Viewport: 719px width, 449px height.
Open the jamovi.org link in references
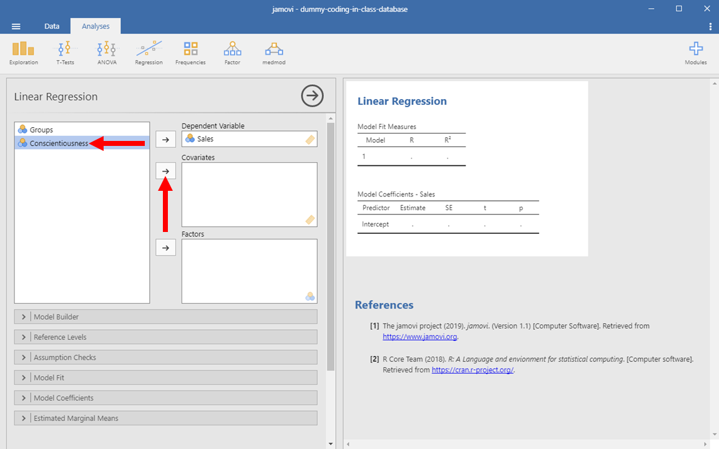click(420, 337)
